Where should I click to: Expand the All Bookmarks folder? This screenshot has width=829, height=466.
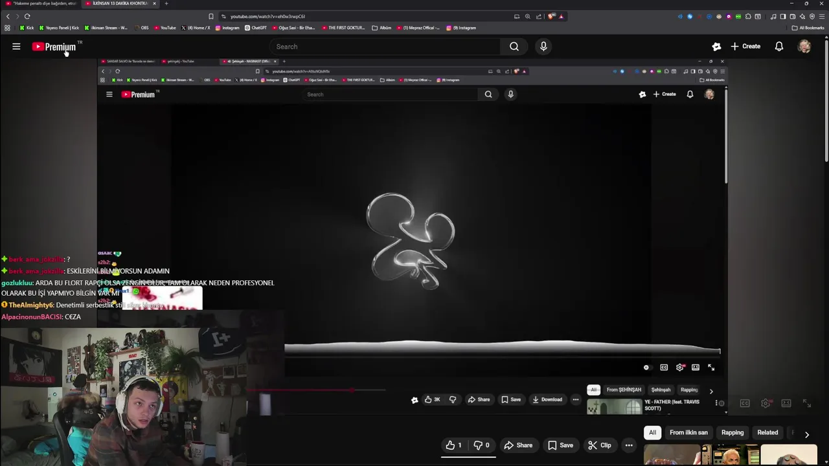coord(808,28)
